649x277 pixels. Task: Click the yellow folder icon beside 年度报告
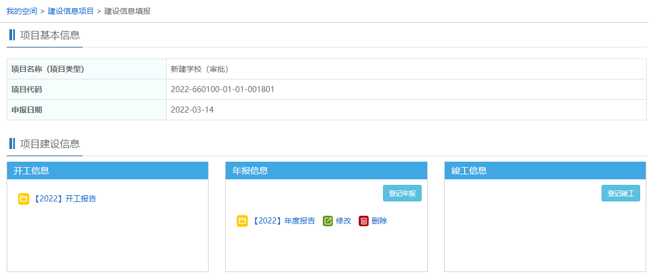[x=242, y=221]
